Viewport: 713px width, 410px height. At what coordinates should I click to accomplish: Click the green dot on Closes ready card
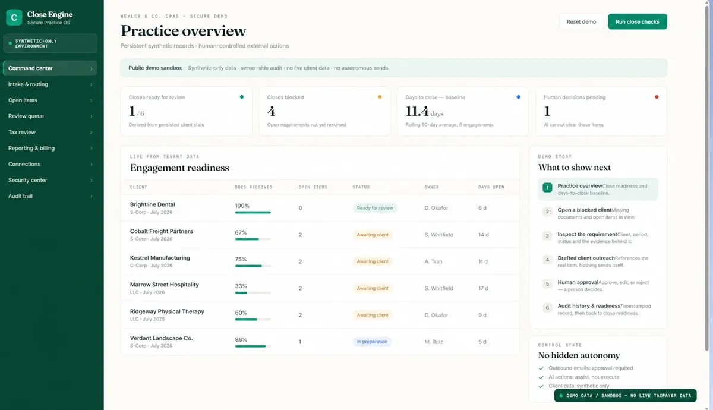point(241,97)
